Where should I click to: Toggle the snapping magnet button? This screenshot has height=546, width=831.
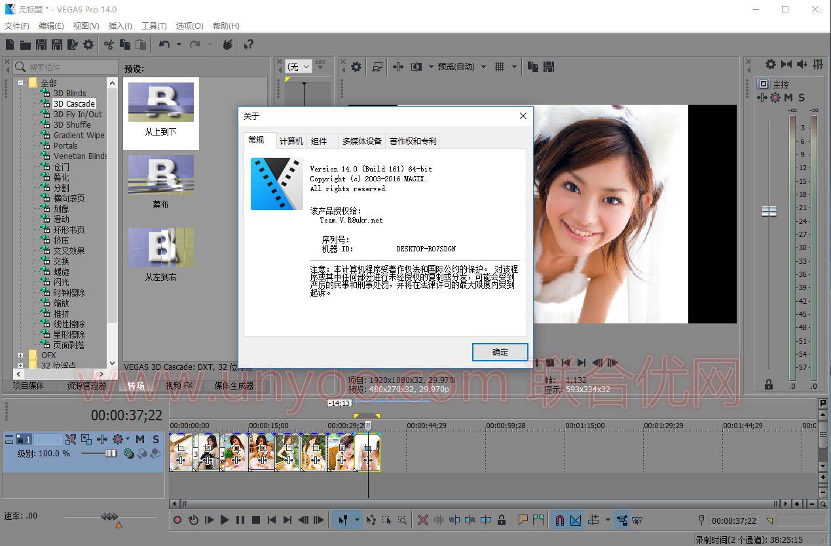(x=560, y=520)
